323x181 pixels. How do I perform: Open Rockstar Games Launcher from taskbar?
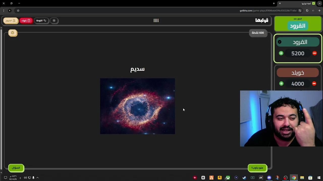pyautogui.click(x=220, y=178)
